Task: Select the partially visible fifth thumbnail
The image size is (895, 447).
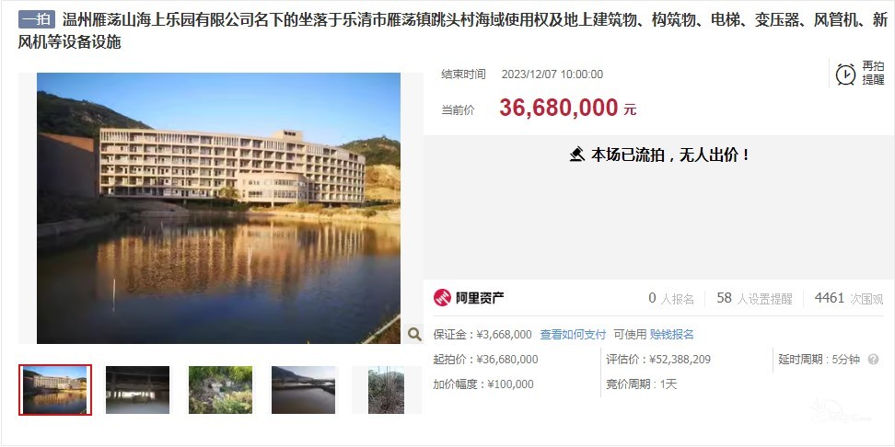Action: 387,390
